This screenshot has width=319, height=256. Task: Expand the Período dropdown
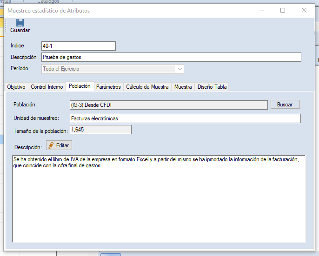click(179, 69)
